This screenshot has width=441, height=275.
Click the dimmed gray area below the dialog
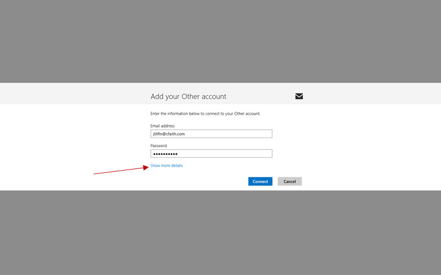point(221,233)
